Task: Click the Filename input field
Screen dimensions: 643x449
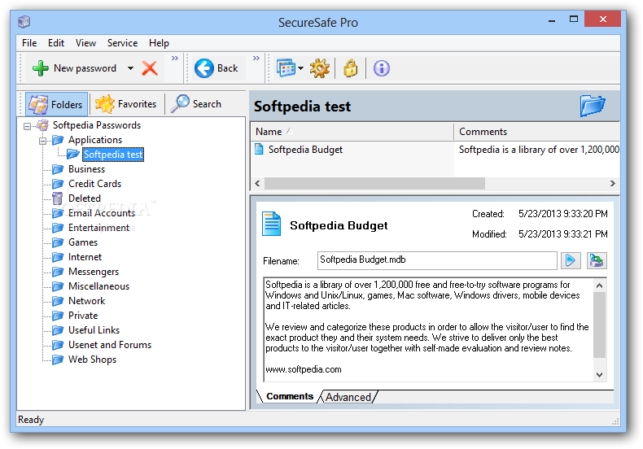Action: point(437,260)
